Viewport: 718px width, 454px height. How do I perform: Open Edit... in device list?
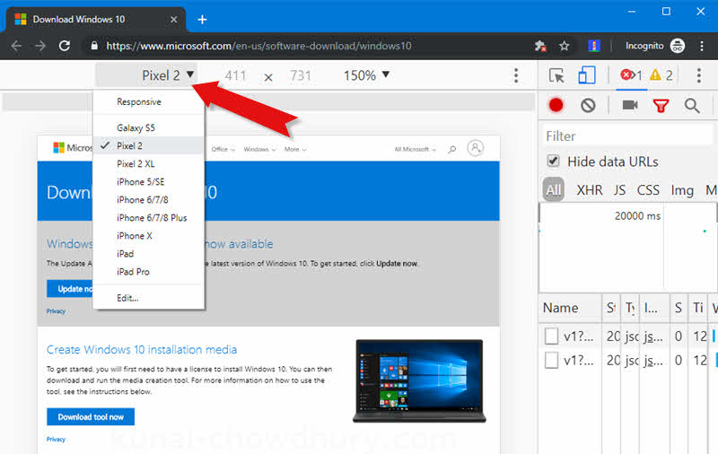click(149, 298)
